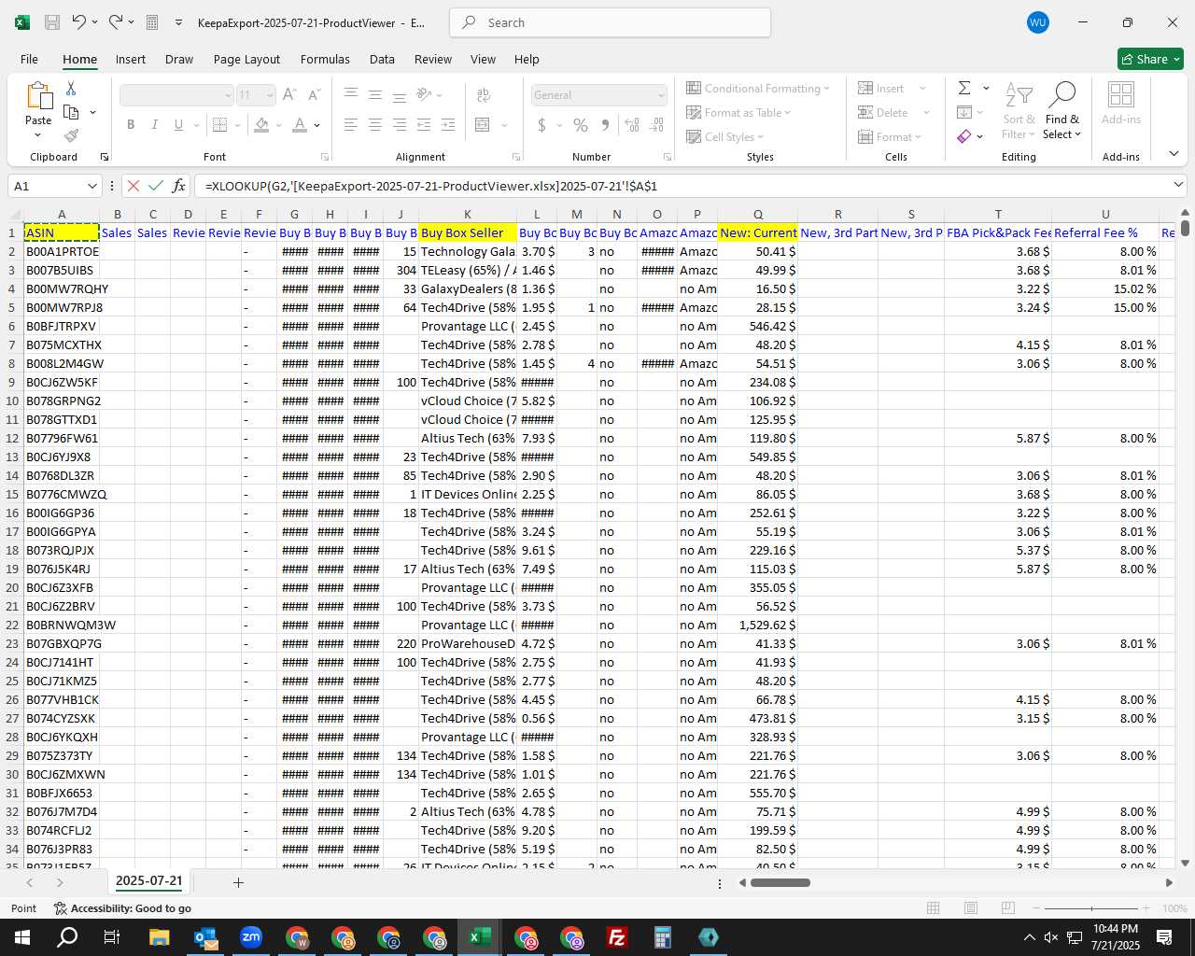The width and height of the screenshot is (1195, 956).
Task: Open Sort & Filter menu
Action: click(1019, 112)
